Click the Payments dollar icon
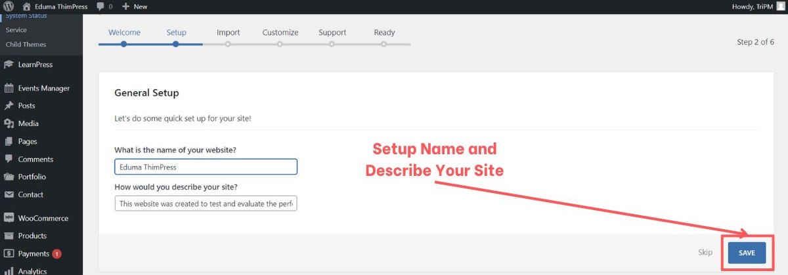The width and height of the screenshot is (788, 275). [9, 253]
